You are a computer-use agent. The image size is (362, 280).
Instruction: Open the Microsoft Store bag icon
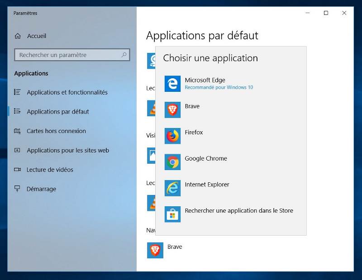(172, 214)
